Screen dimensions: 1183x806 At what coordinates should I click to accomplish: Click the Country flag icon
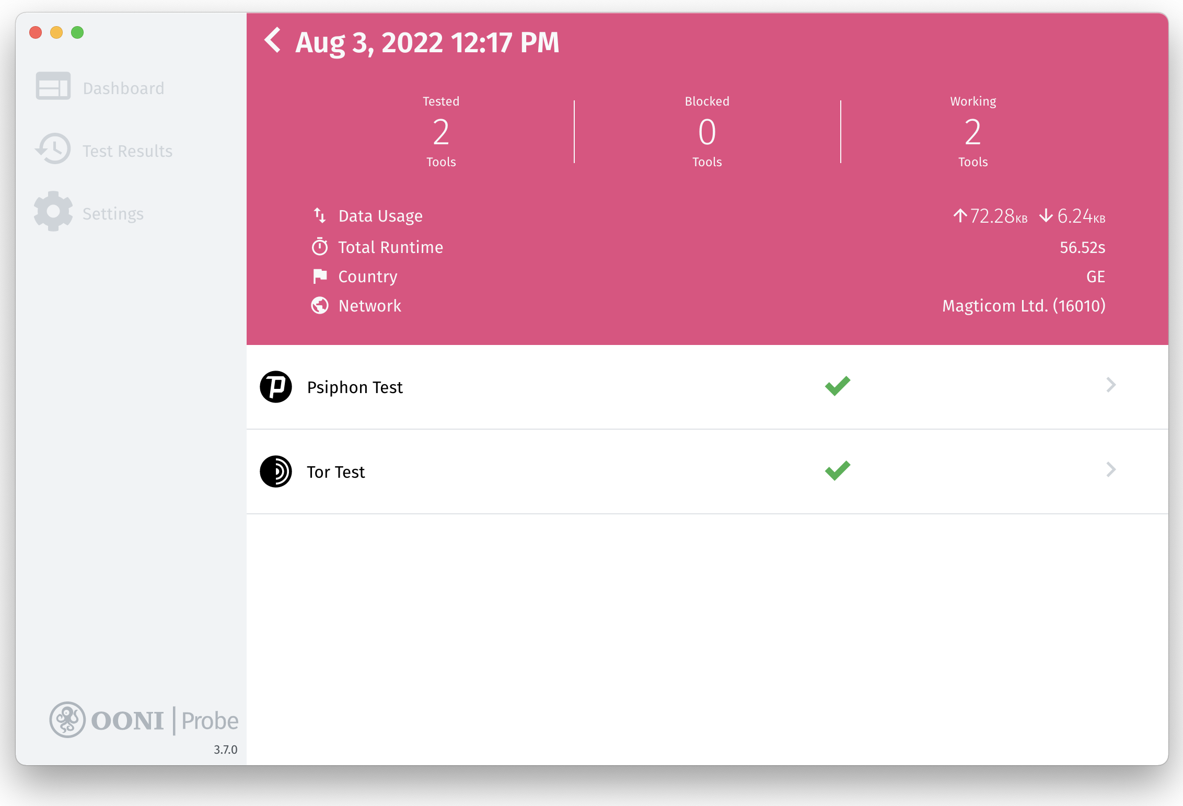tap(320, 276)
